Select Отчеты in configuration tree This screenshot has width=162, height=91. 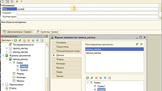point(13,88)
